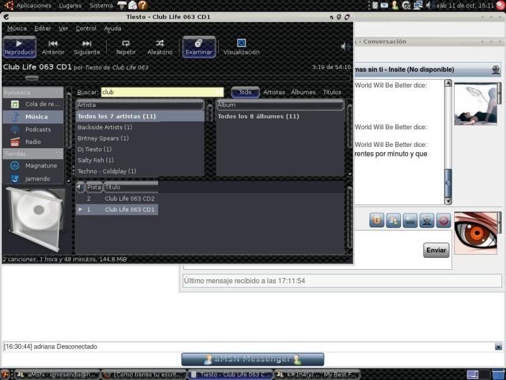The height and width of the screenshot is (380, 506).
Task: Open the help question-mark launcher icon
Action: 143,5
